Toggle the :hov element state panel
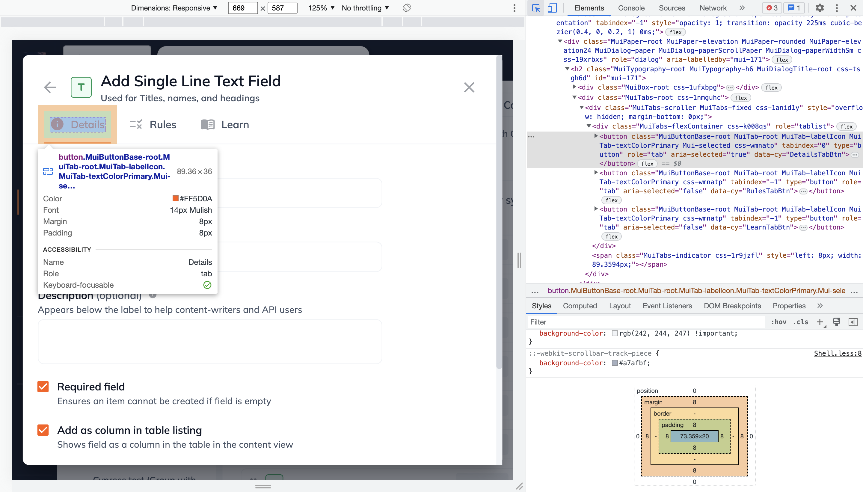The height and width of the screenshot is (492, 863). (779, 322)
